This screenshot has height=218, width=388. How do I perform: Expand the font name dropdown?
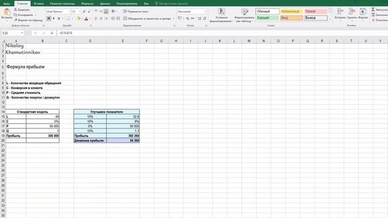(x=70, y=12)
